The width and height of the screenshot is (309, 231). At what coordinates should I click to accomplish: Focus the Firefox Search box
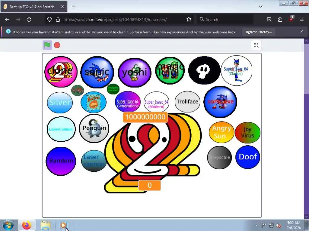click(x=225, y=20)
